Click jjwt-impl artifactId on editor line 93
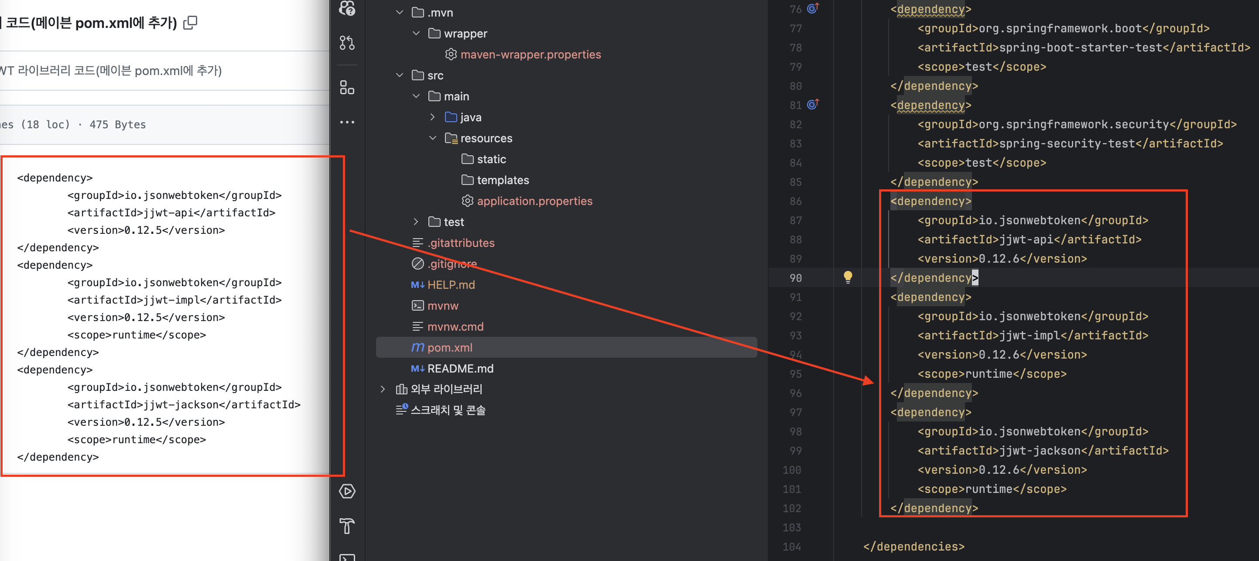Viewport: 1259px width, 561px height. pyautogui.click(x=1030, y=335)
